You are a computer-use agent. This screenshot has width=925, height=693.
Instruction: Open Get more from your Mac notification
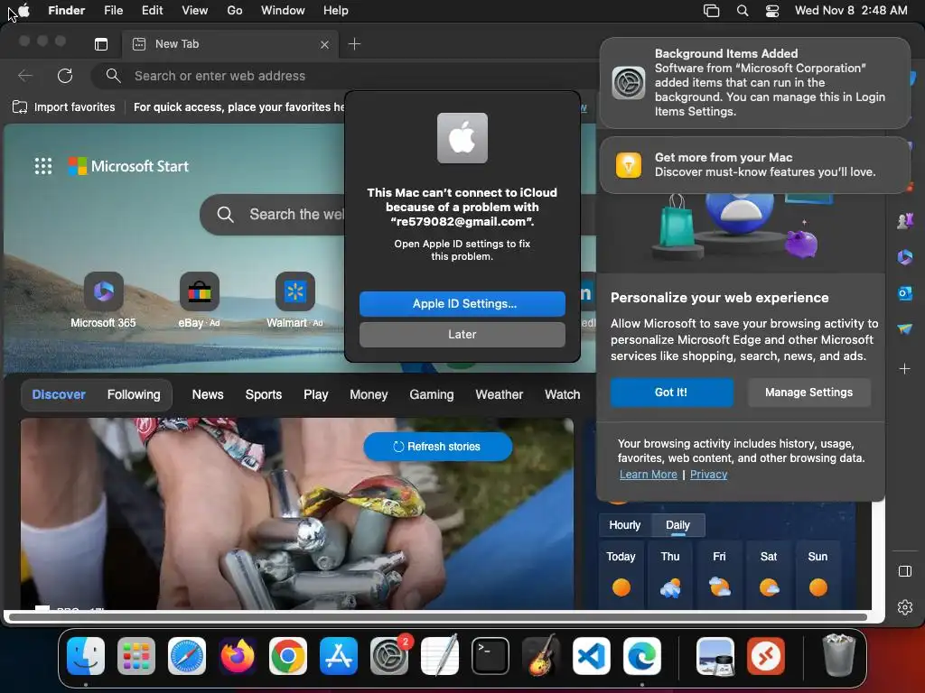click(x=755, y=165)
